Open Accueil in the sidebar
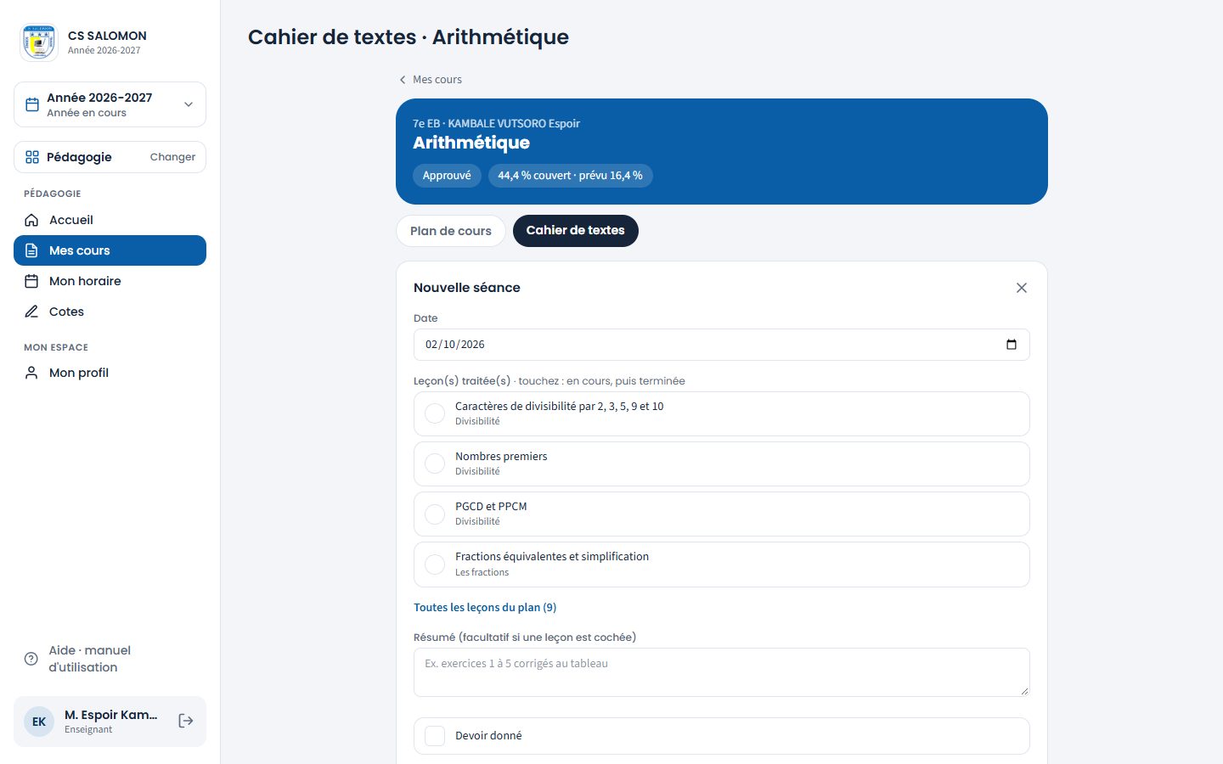Image resolution: width=1223 pixels, height=764 pixels. click(x=110, y=220)
